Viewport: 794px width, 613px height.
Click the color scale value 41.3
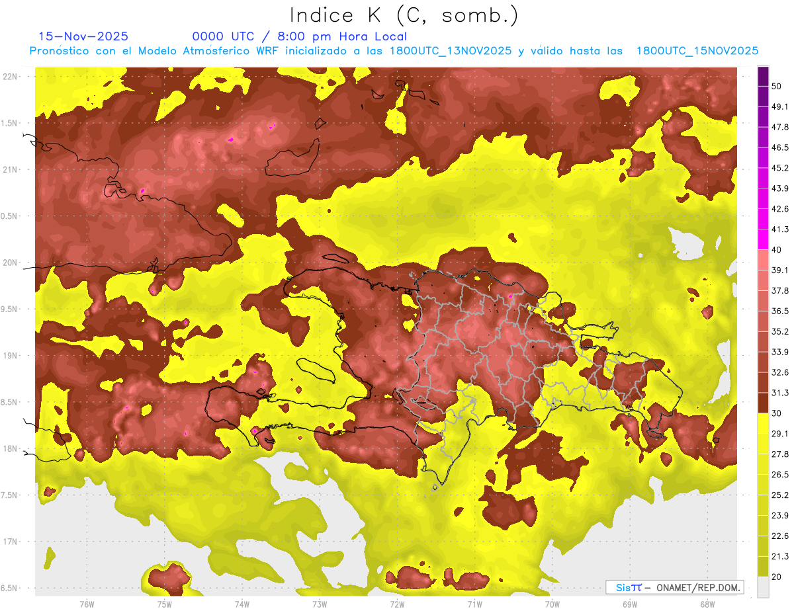pos(779,229)
